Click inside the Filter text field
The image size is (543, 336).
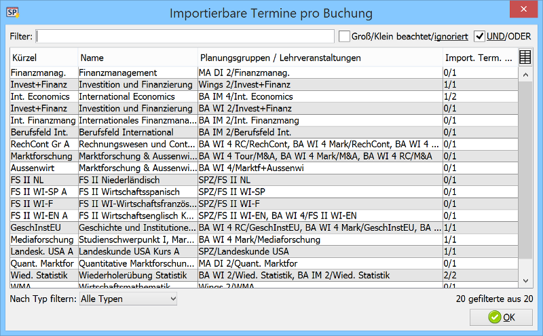click(185, 36)
